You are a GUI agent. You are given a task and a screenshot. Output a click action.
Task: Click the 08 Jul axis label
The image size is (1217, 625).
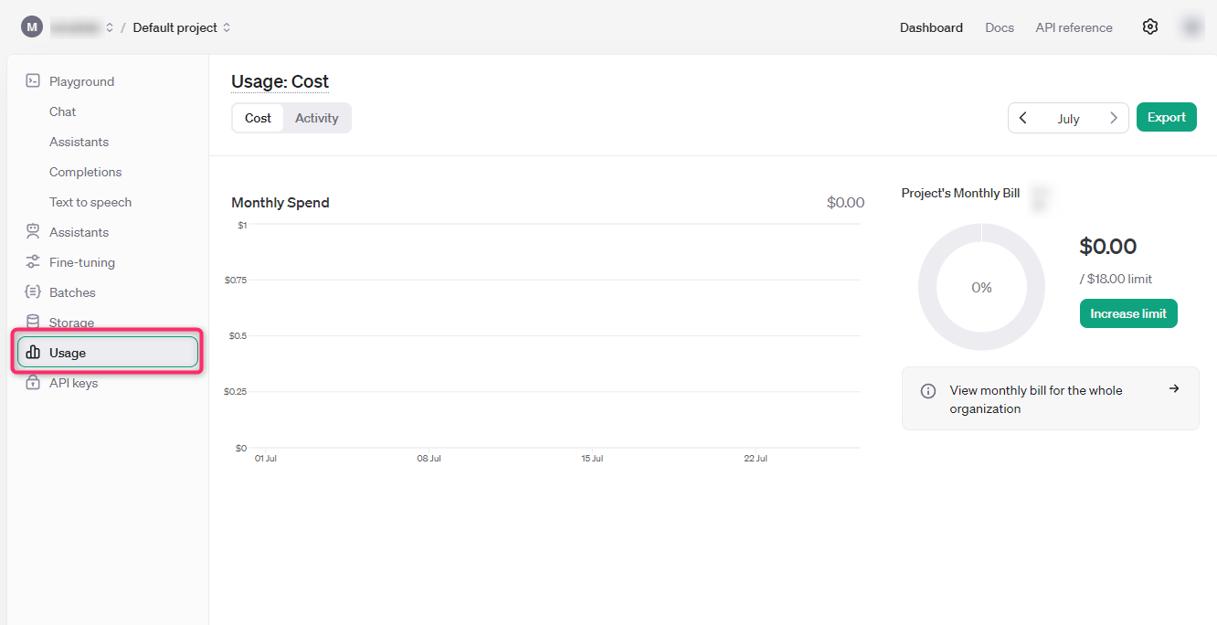429,459
